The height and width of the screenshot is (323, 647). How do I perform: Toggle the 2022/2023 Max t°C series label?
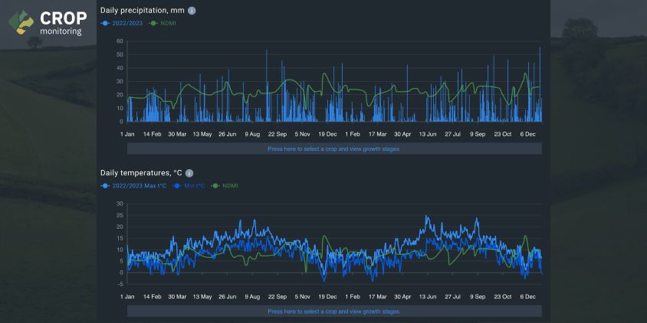pos(139,186)
